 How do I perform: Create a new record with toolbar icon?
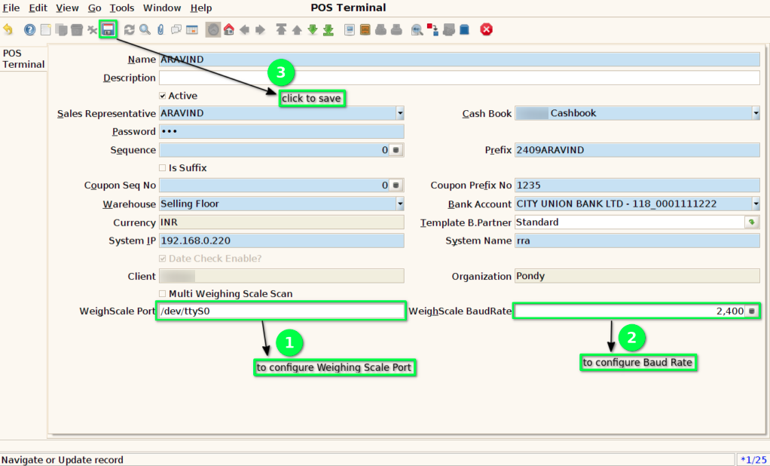(x=46, y=29)
